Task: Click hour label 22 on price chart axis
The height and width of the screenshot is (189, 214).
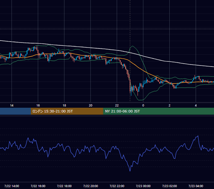Action: point(117,106)
